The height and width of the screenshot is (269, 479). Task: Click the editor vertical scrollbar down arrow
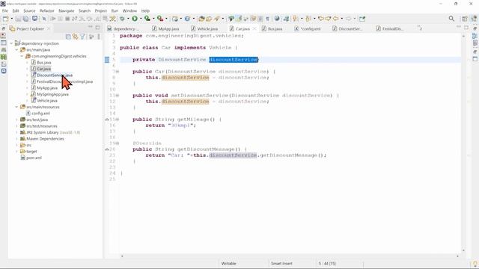463,251
